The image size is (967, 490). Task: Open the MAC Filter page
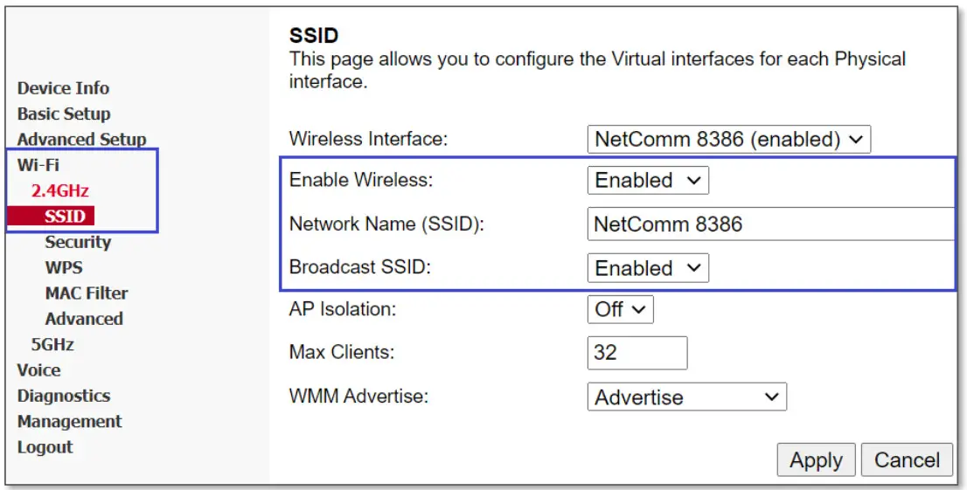[x=87, y=293]
